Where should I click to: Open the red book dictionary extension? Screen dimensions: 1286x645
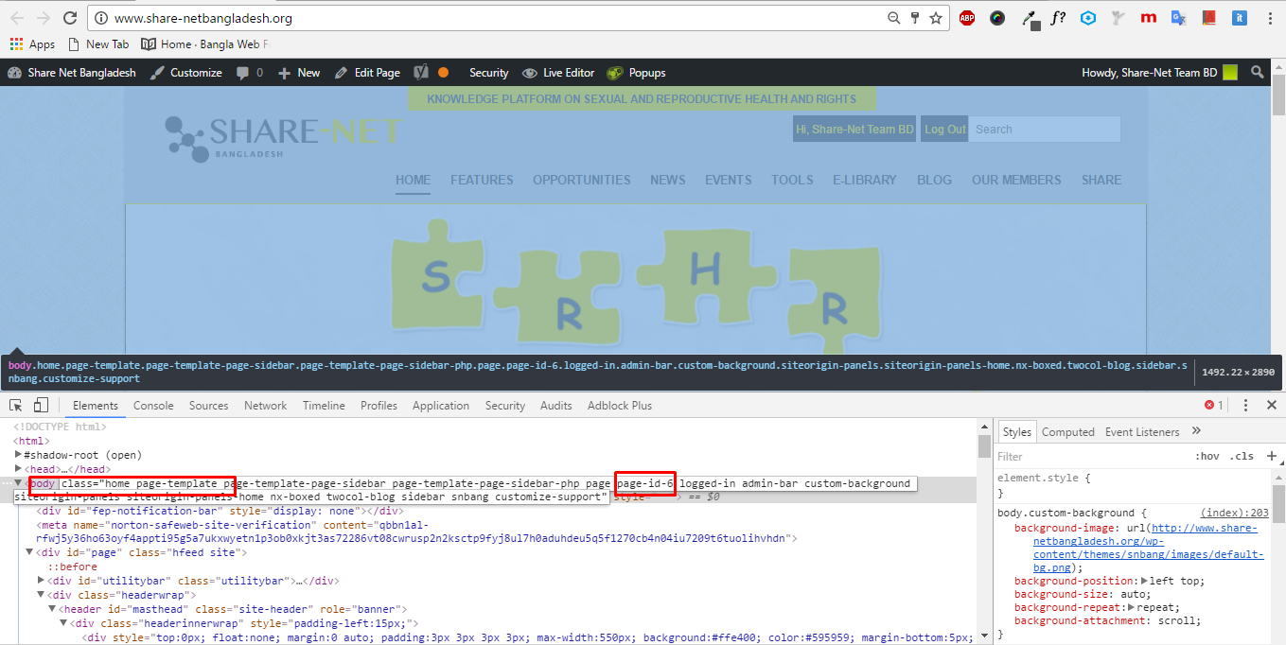coord(1208,18)
